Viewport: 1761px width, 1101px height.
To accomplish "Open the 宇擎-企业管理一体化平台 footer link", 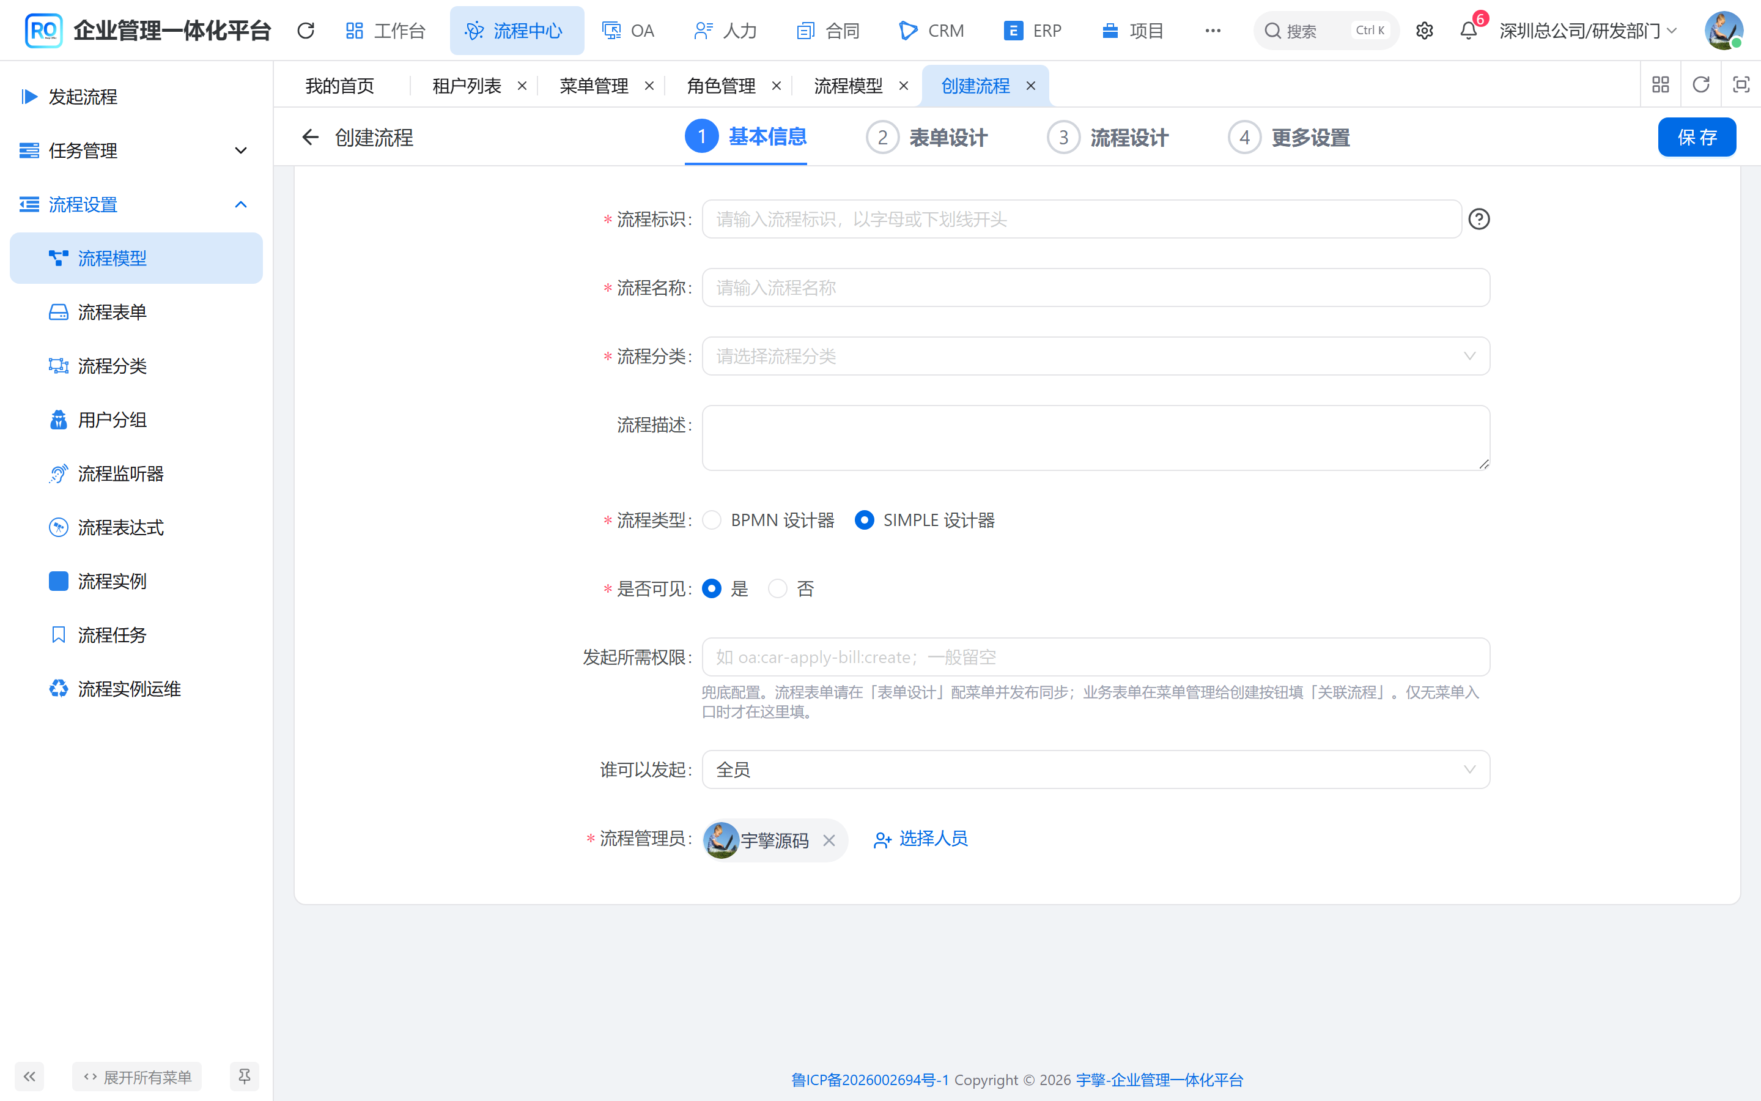I will click(1159, 1080).
